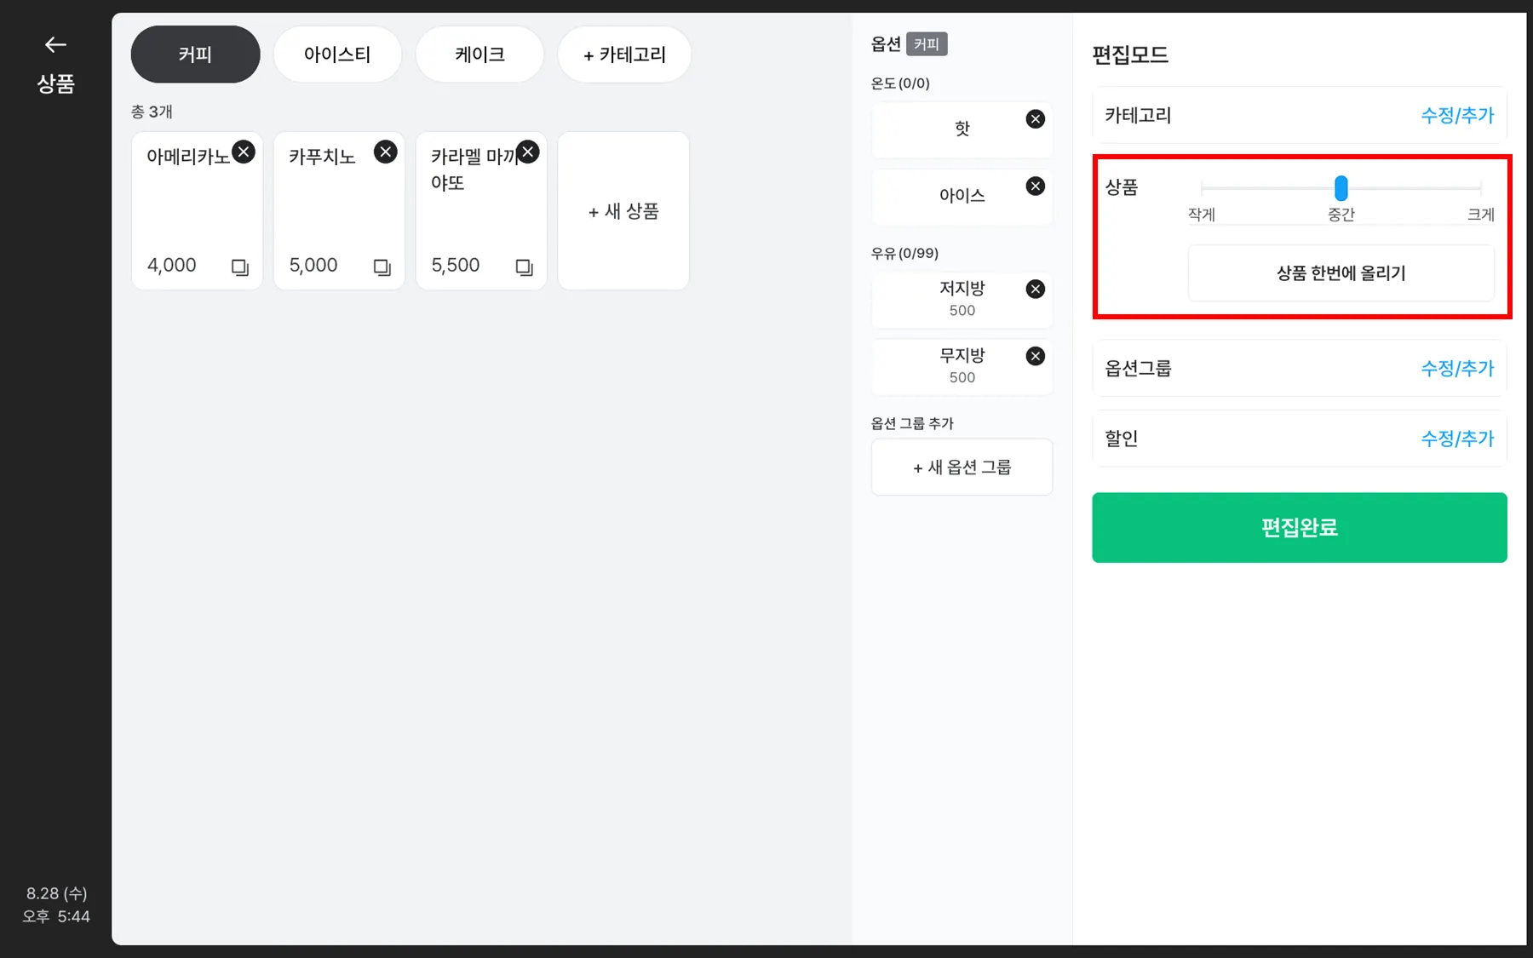The width and height of the screenshot is (1533, 958).
Task: Remove the 핫 temperature option
Action: pos(1036,119)
